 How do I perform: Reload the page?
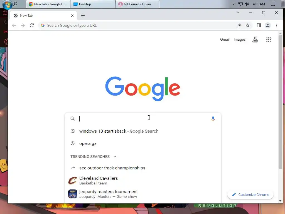pyautogui.click(x=32, y=25)
